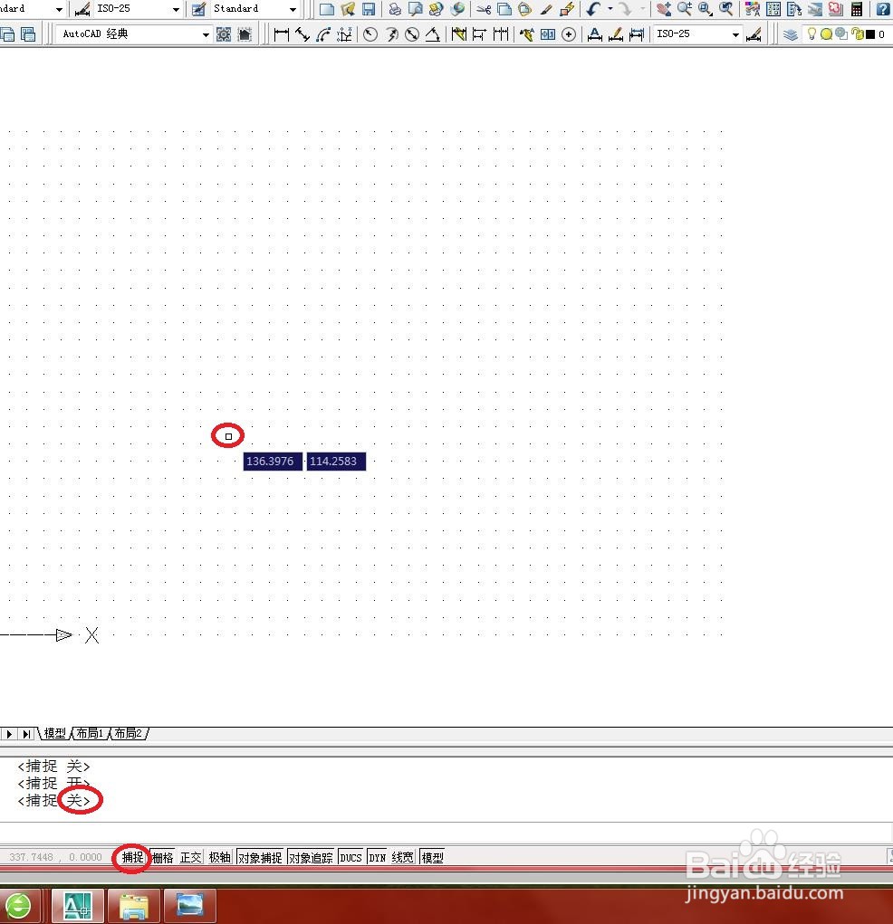Expand the ISO-25 dropdown in dimension toolbar
This screenshot has width=893, height=924.
[735, 34]
